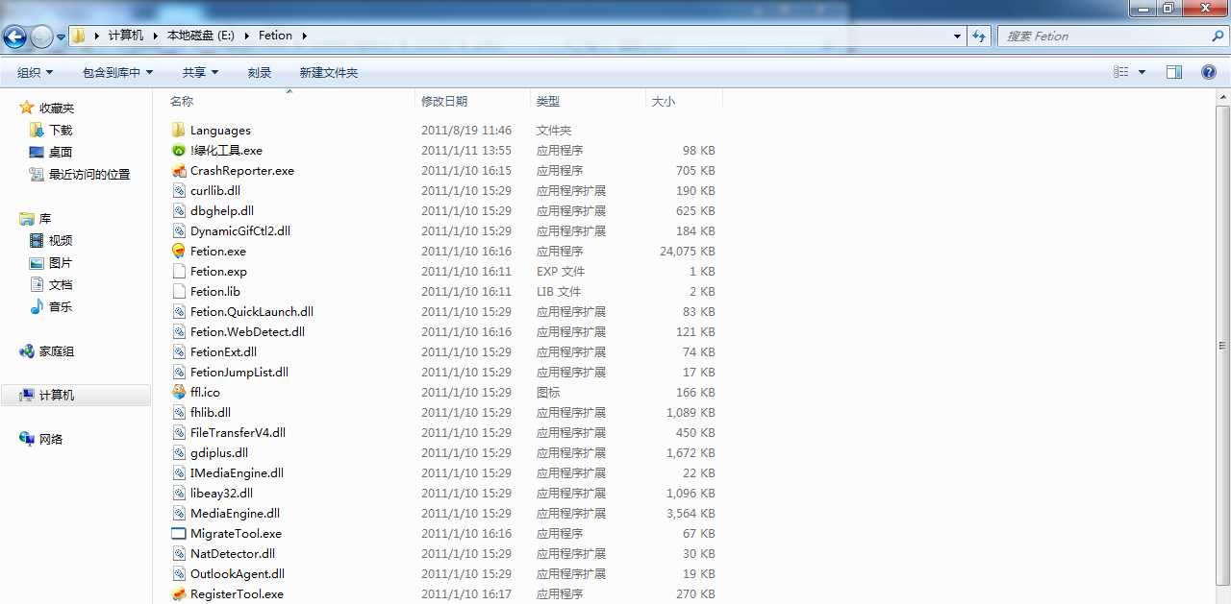Select the ffl.ico icon file
The height and width of the screenshot is (604, 1231).
(x=178, y=392)
